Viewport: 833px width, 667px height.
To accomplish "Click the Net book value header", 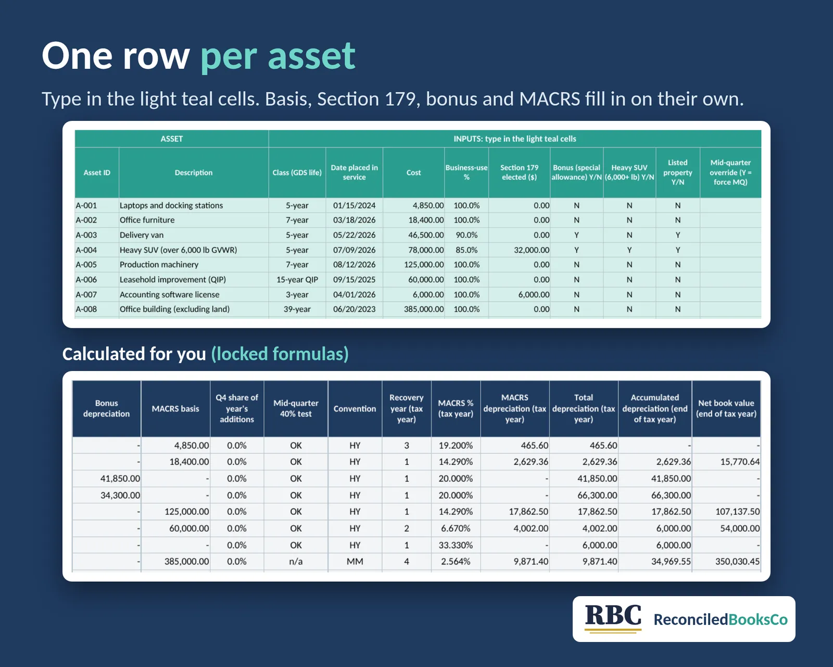I will coord(726,409).
